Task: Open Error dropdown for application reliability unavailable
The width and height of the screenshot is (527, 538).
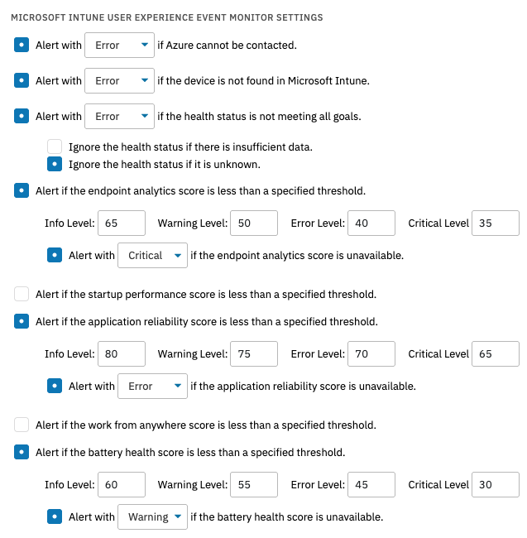Action: tap(152, 386)
